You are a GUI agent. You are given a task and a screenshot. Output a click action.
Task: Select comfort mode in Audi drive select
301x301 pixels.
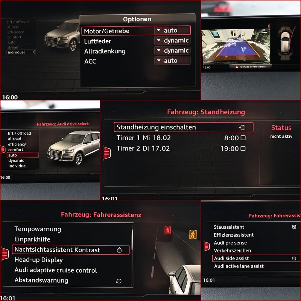[15, 150]
